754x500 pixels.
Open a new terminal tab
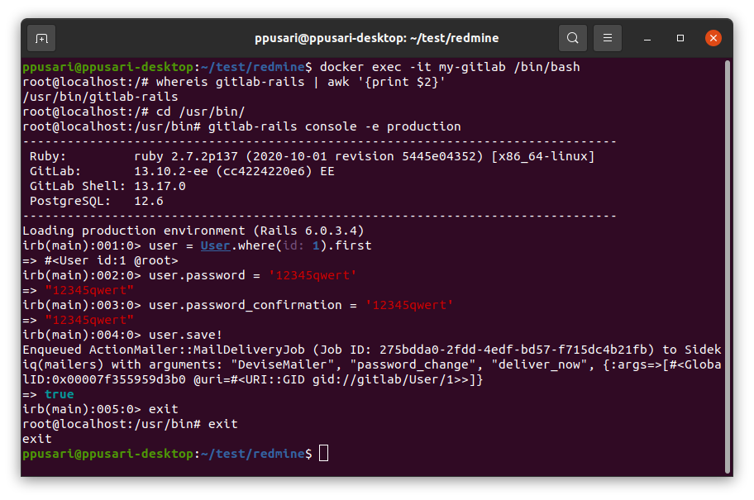(41, 38)
